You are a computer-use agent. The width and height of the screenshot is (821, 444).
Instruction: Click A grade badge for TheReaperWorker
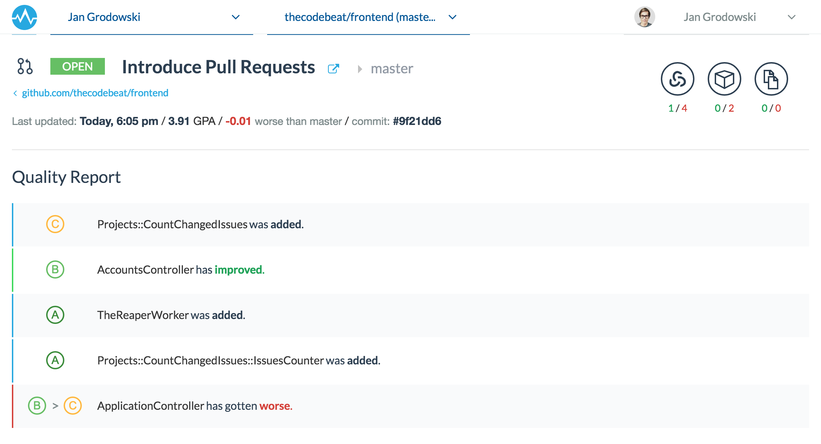click(55, 315)
